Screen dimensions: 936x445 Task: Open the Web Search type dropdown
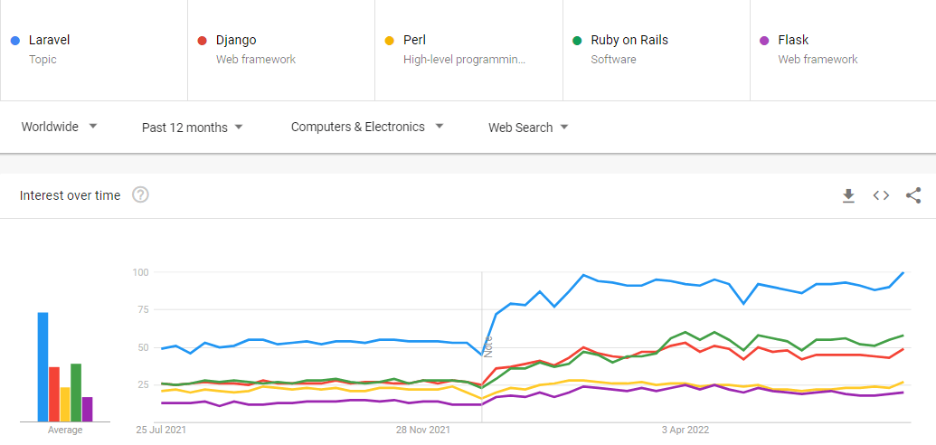tap(528, 128)
